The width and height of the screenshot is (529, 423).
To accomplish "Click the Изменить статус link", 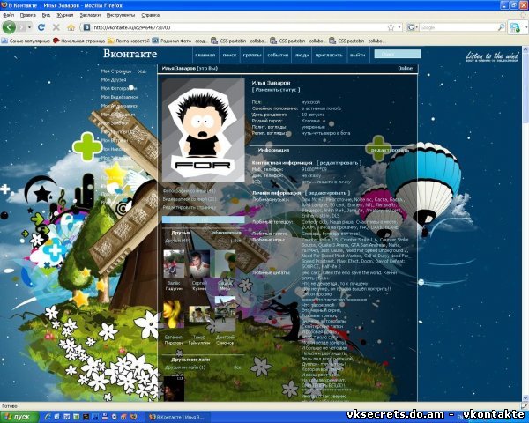I will point(276,90).
